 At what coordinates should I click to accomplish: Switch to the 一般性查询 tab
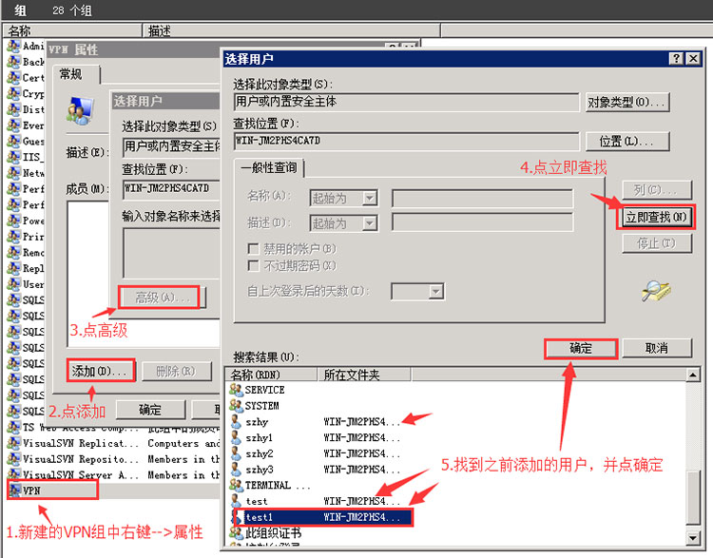click(x=269, y=168)
